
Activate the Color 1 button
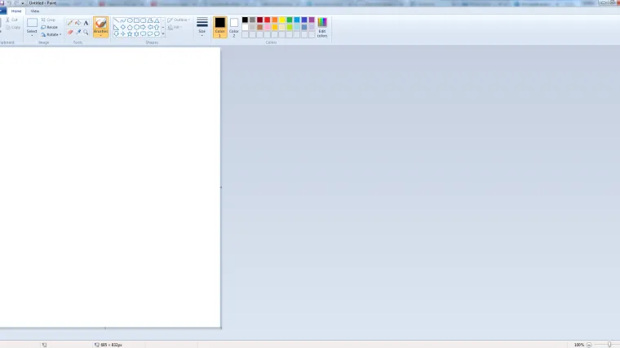click(219, 27)
